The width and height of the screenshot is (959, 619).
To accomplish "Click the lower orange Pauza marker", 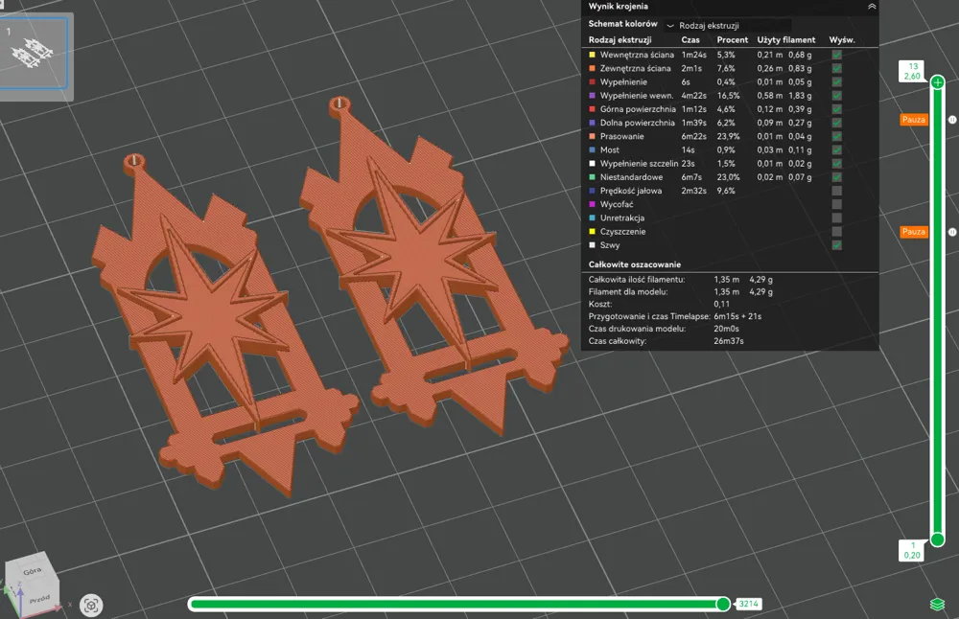I will 913,232.
